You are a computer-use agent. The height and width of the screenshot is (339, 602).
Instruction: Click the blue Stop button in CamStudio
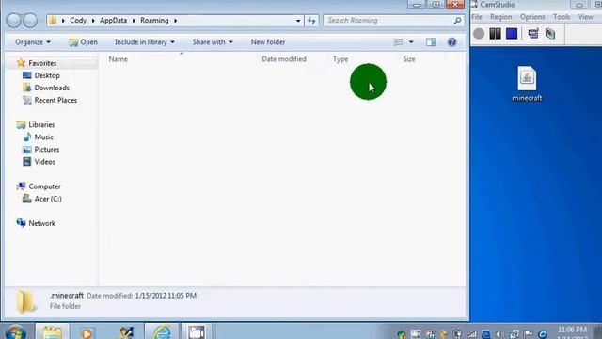(512, 34)
